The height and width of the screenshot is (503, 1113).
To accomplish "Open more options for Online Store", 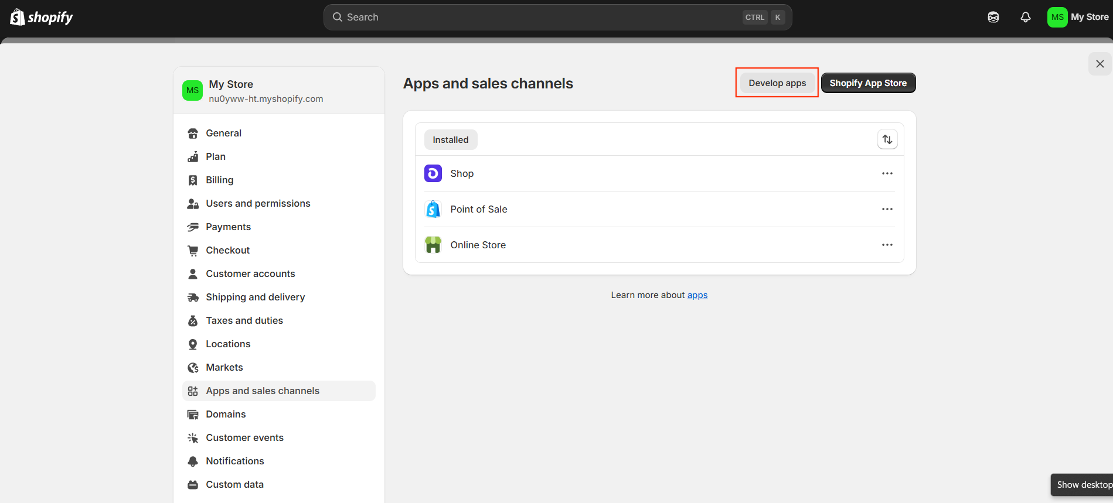I will [887, 245].
